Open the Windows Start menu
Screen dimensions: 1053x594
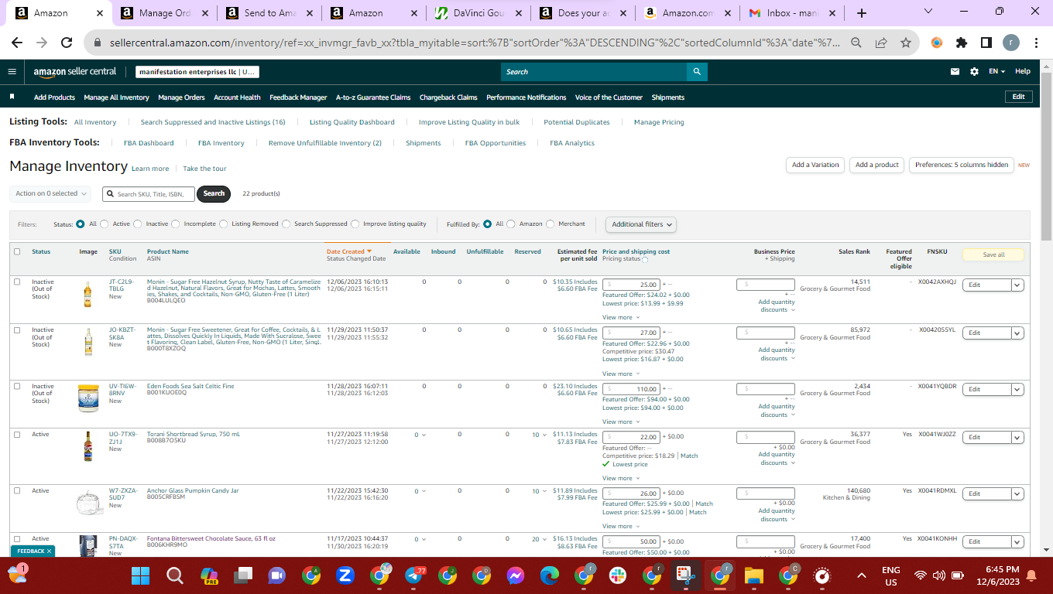click(x=140, y=575)
